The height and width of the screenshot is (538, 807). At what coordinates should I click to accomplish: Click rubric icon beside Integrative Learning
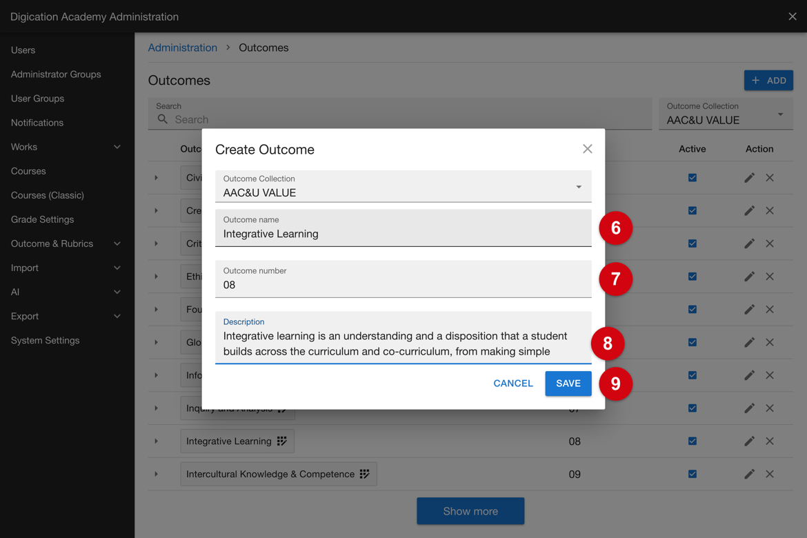click(x=281, y=441)
